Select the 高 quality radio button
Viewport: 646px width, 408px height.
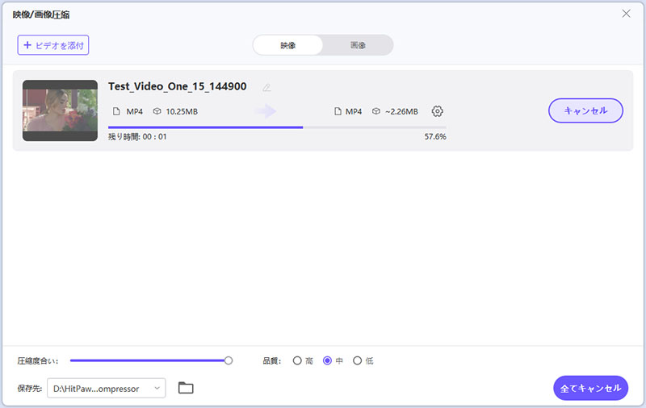click(x=297, y=360)
